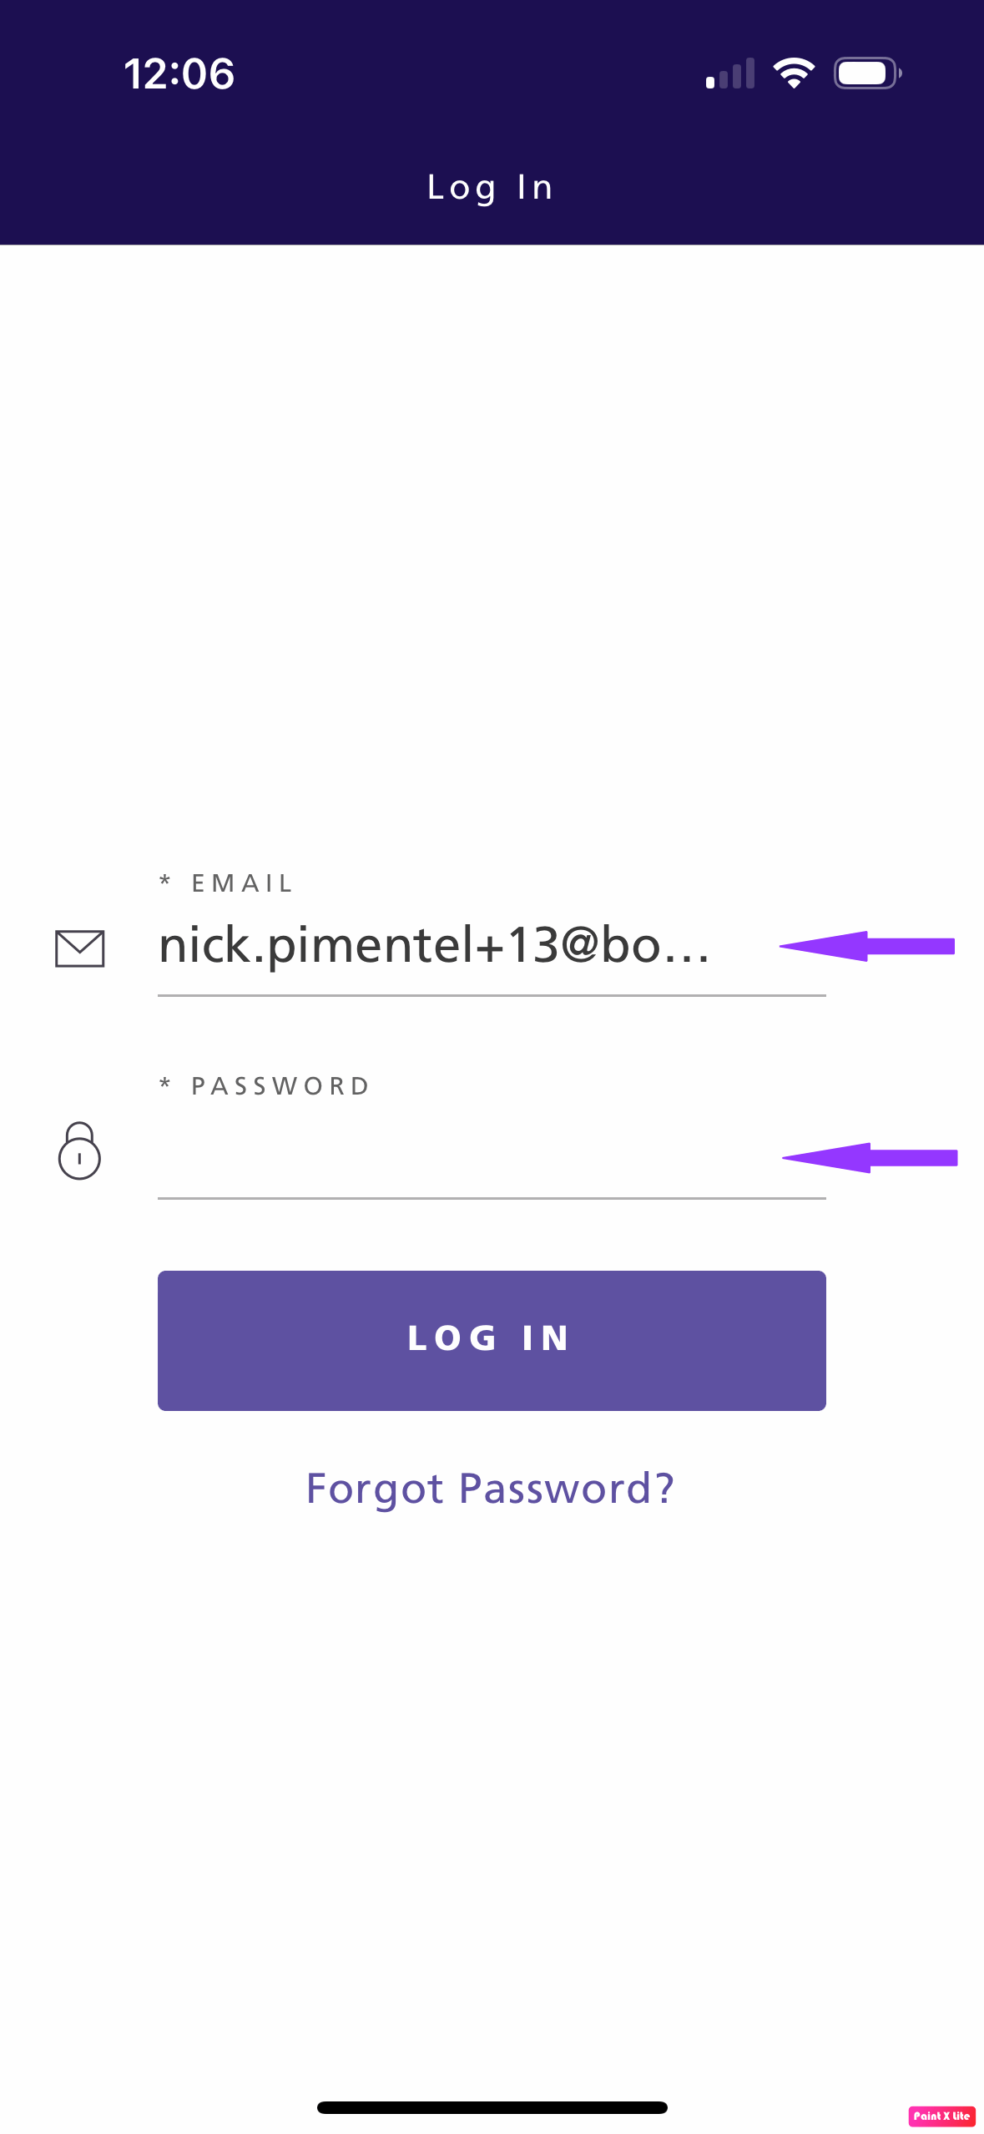Click the padlock password icon
Screen dimensions: 984x2134
pos(78,1153)
